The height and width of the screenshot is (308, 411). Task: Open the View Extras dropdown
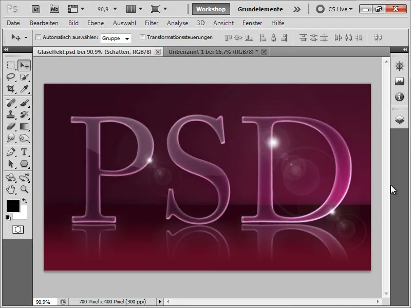coord(82,9)
